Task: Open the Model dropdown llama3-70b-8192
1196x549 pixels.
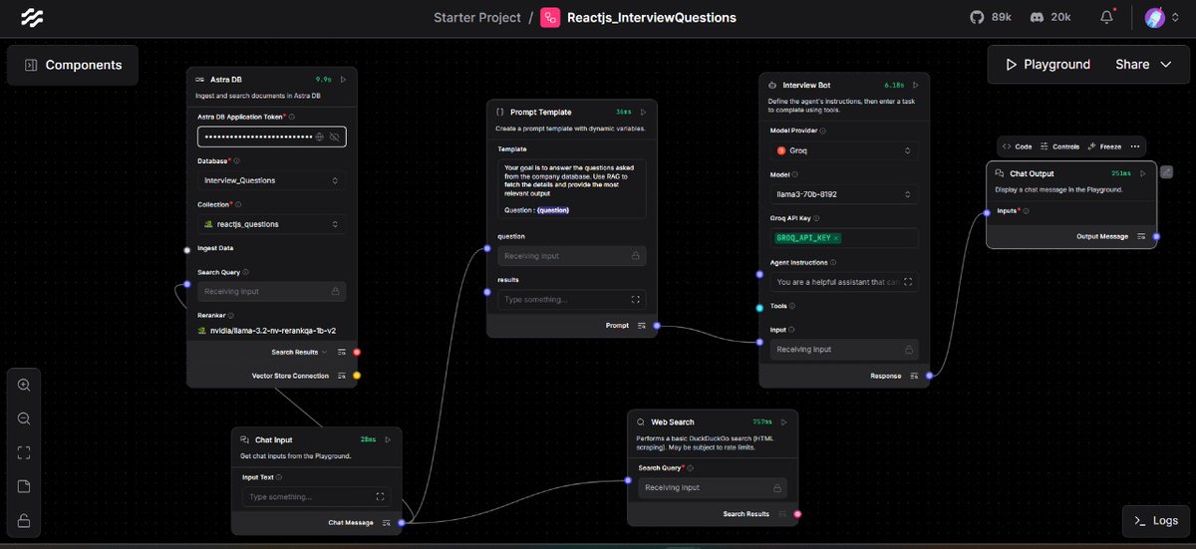Action: coord(844,194)
